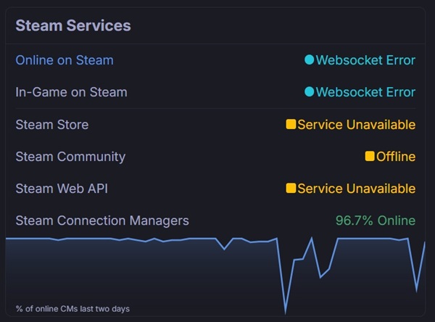Screen dimensions: 435x322
Task: Click the 96.7% Online status text
Action: tap(375, 220)
